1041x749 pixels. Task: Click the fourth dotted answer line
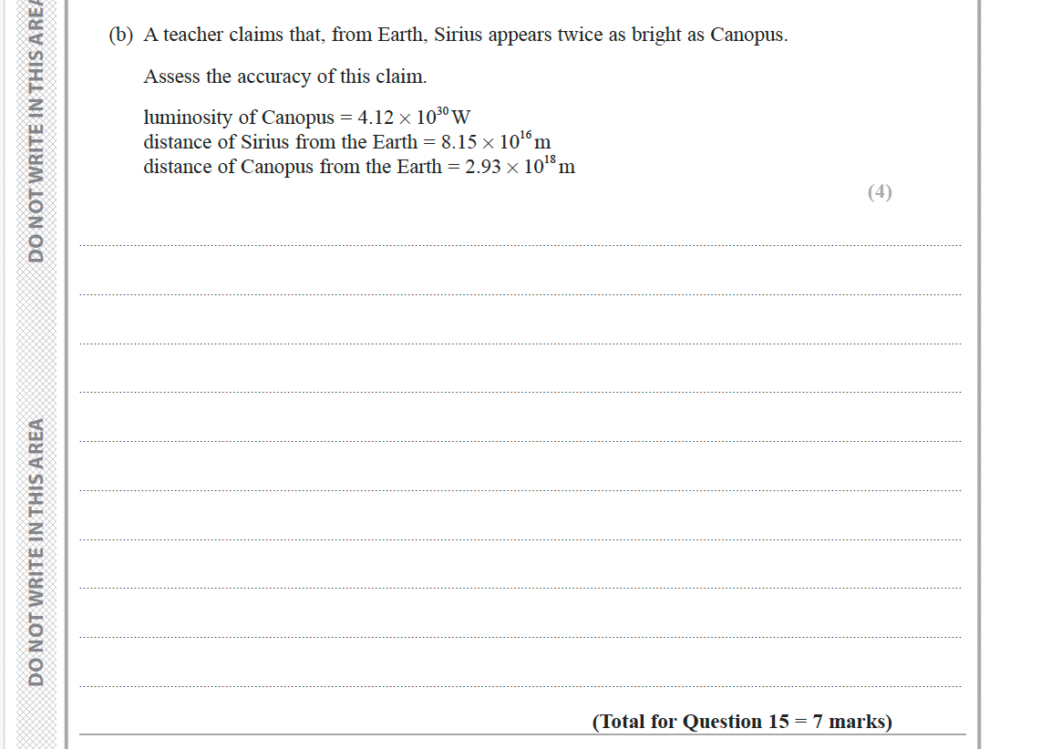520,393
